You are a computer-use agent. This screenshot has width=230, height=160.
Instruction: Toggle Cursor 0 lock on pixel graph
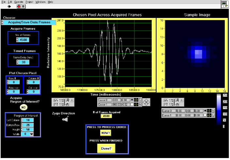tap(140, 100)
